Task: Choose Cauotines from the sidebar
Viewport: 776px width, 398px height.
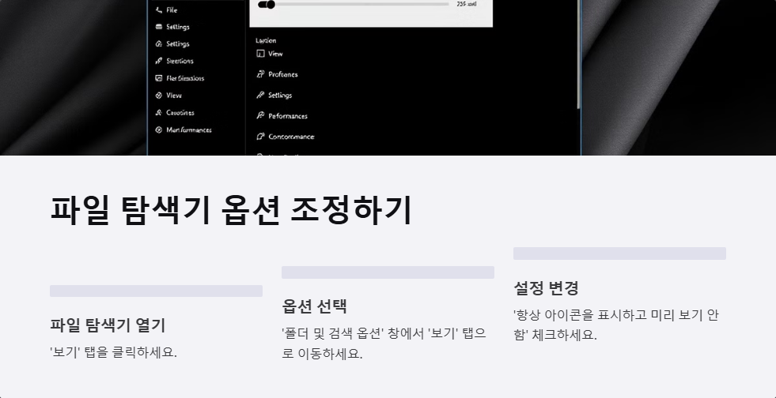Action: (180, 113)
